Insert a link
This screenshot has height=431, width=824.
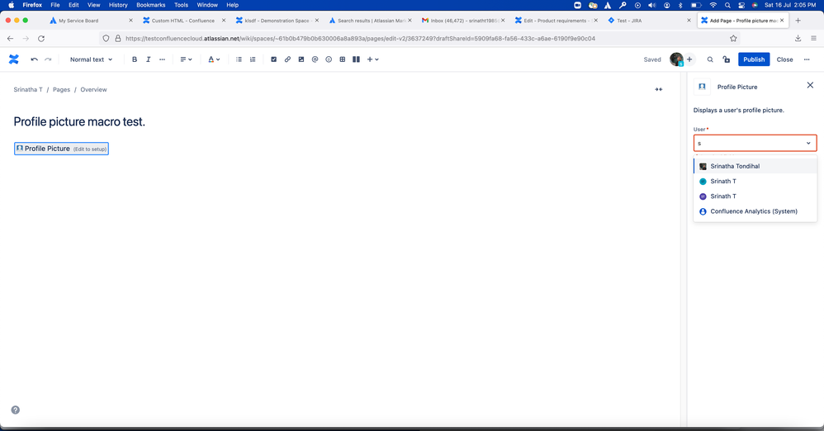pos(287,59)
